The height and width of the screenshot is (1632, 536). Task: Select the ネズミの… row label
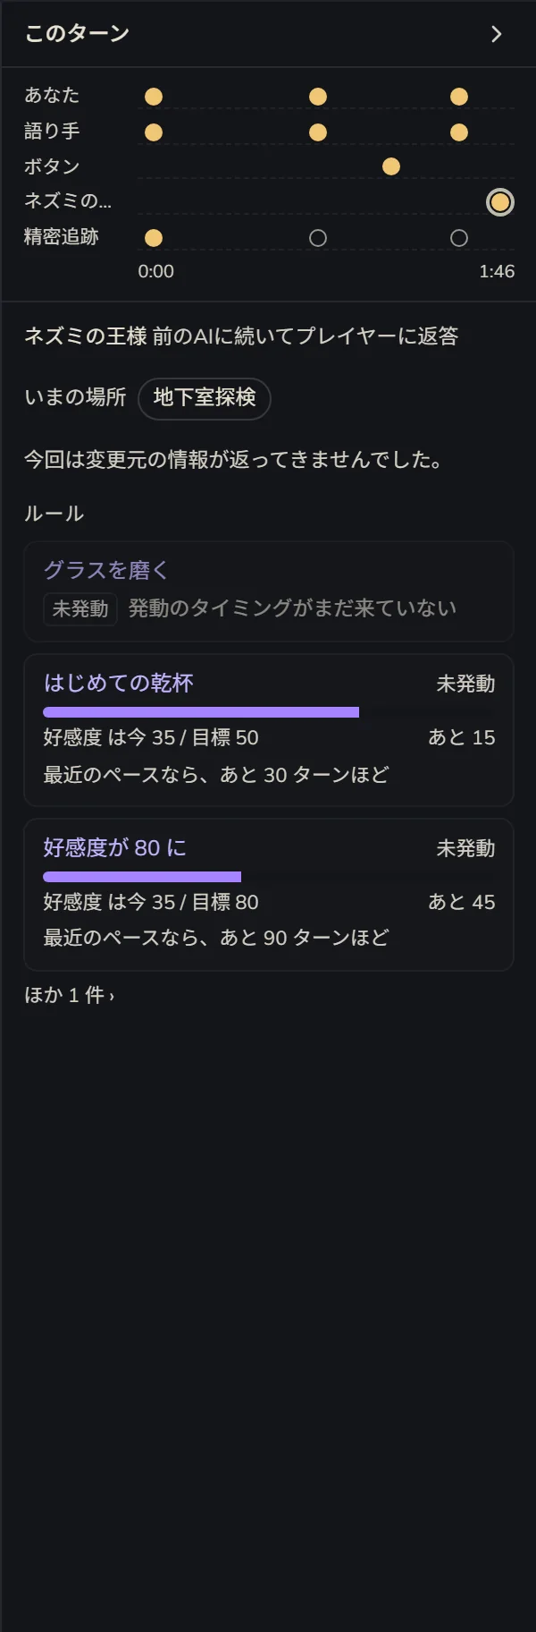click(x=68, y=201)
